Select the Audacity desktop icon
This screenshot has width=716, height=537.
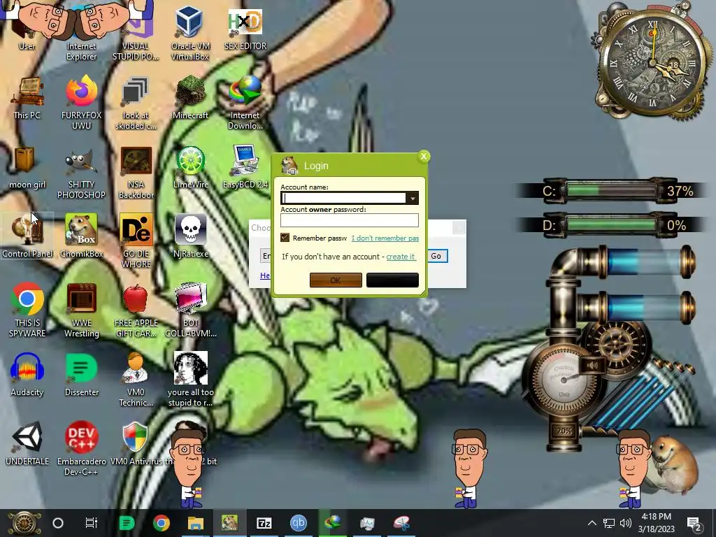pos(27,375)
